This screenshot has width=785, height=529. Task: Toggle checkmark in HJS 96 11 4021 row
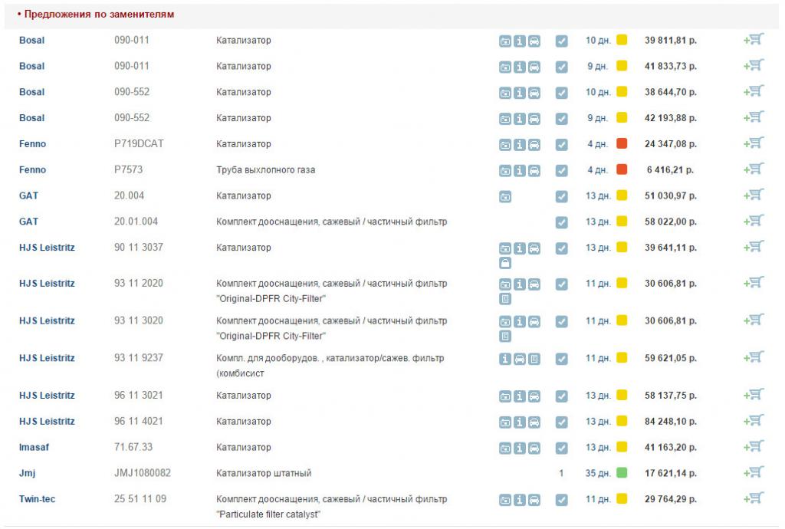562,422
